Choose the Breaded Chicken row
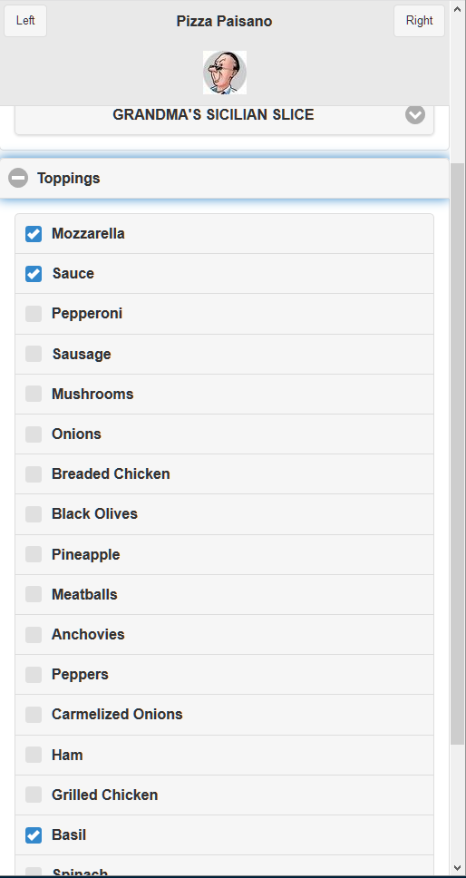The height and width of the screenshot is (878, 466). pos(224,473)
